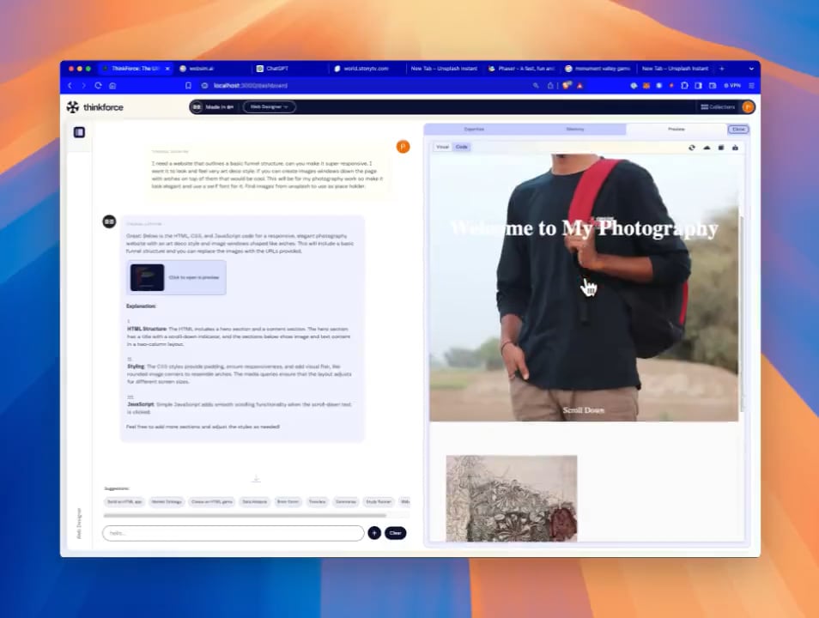Switch preview to Code mode
The width and height of the screenshot is (819, 618).
pyautogui.click(x=462, y=147)
